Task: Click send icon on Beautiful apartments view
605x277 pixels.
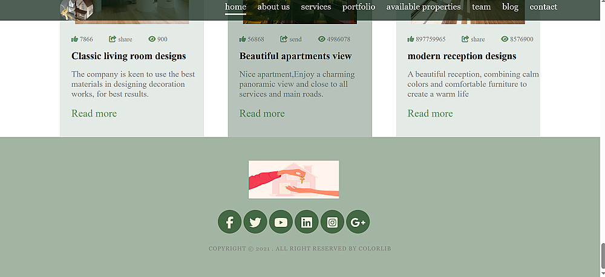Action: coord(284,39)
